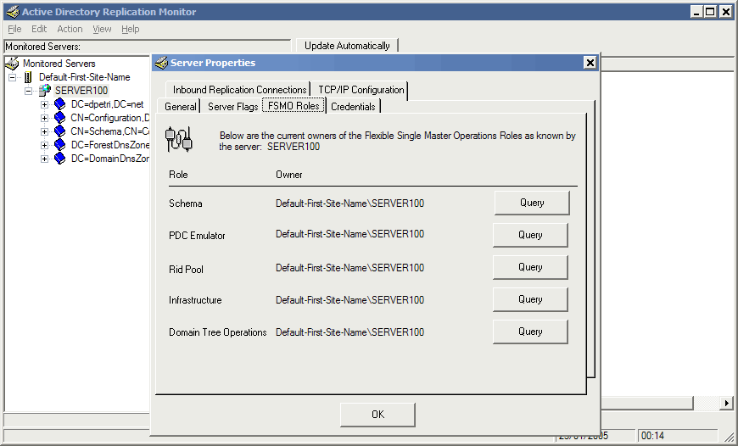Expand the DC=dpetri,DC=net partition

(x=44, y=104)
